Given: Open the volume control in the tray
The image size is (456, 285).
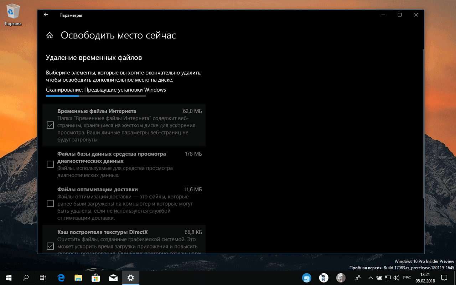Looking at the screenshot, I should [396, 278].
